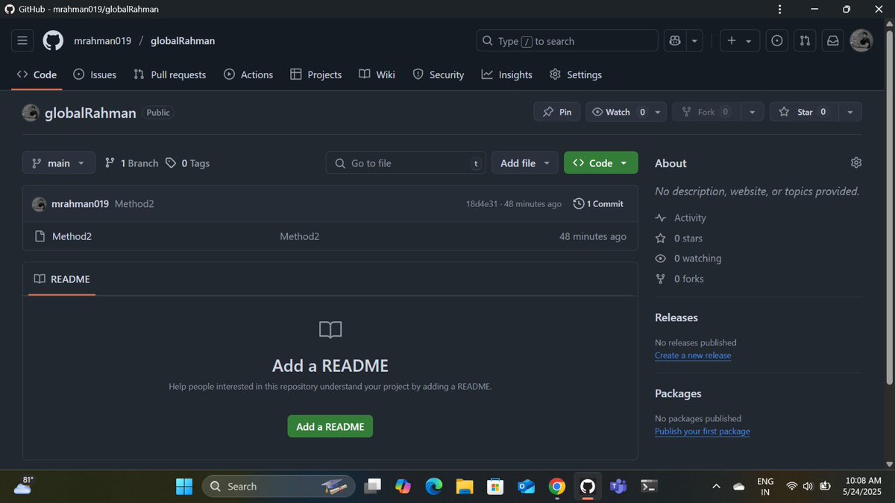
Task: Expand the main branch selector dropdown
Action: [x=59, y=163]
